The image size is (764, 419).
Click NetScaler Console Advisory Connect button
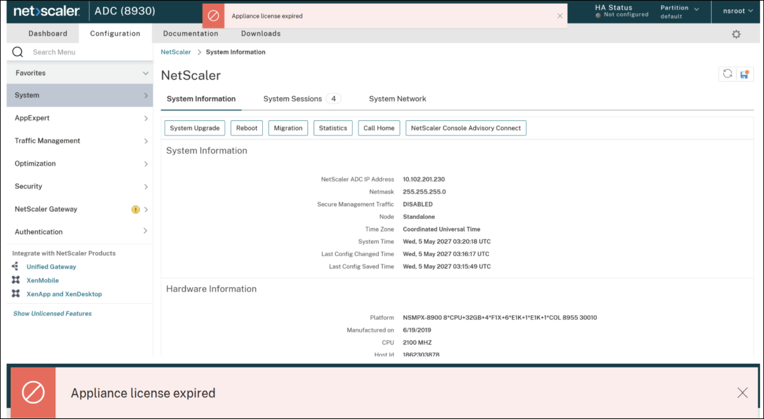pos(466,128)
